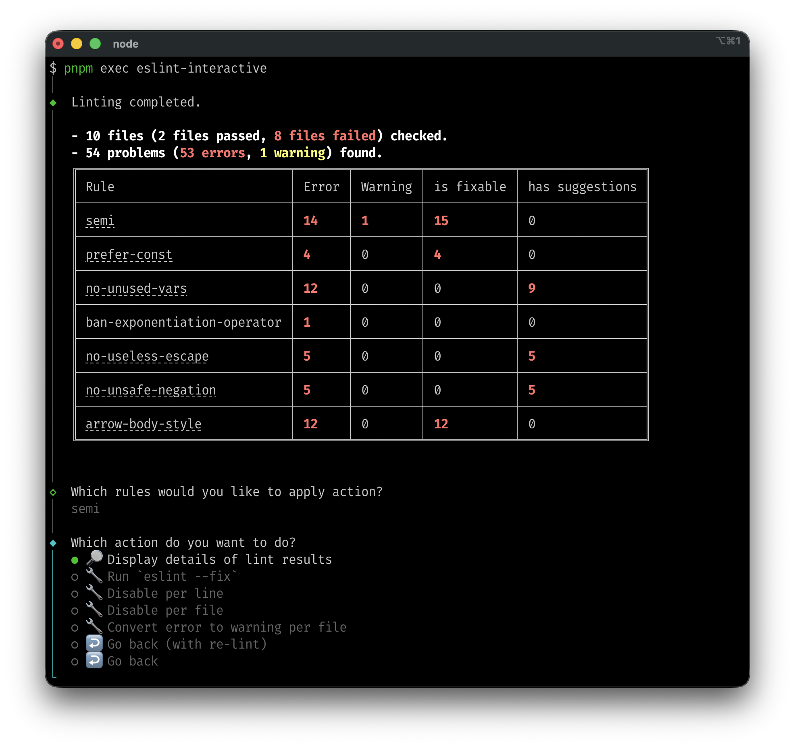Viewport: 795px width, 747px height.
Task: Choose the 'Disable per file' radio option
Action: [75, 611]
